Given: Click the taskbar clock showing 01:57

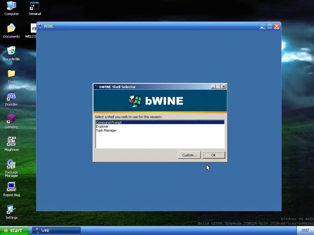Looking at the screenshot, I should click(305, 230).
